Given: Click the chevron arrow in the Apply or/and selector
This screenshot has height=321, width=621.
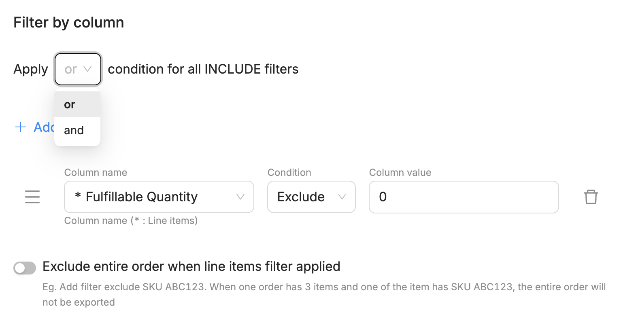Looking at the screenshot, I should click(x=87, y=69).
